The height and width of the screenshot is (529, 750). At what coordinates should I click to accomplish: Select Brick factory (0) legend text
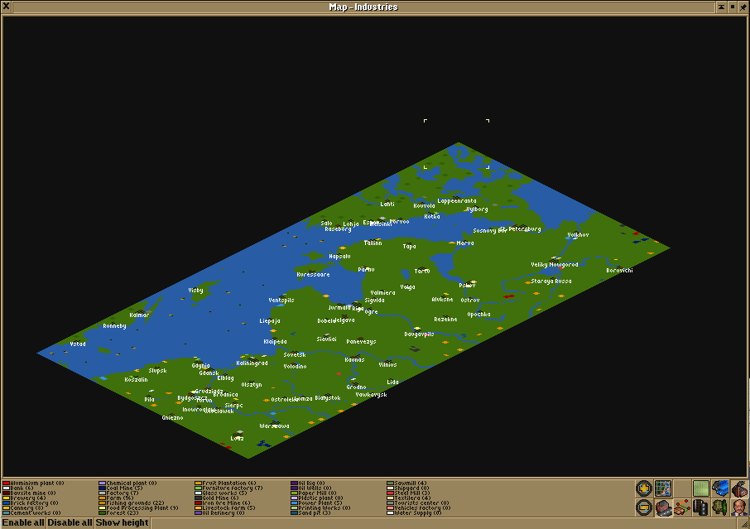point(35,503)
